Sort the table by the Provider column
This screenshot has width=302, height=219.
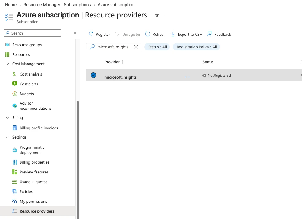(114, 62)
